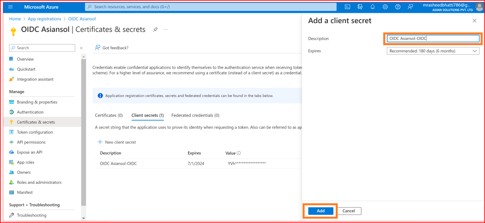Open the Expires dropdown
This screenshot has width=485, height=223.
[x=433, y=51]
